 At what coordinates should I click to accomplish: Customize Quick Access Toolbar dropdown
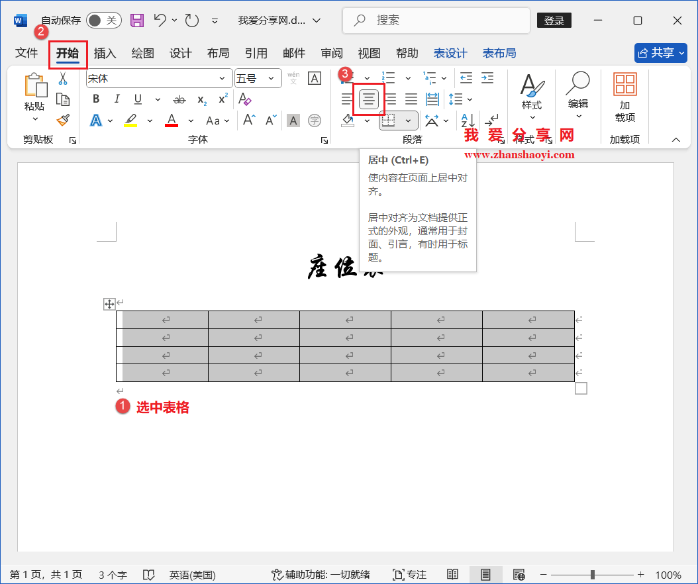[x=215, y=21]
